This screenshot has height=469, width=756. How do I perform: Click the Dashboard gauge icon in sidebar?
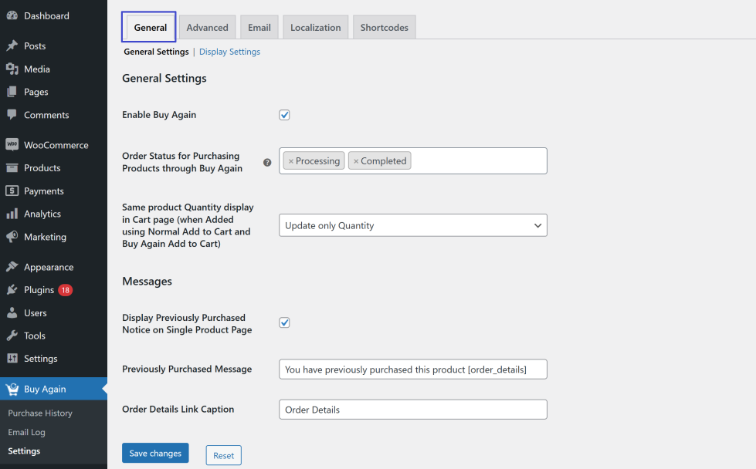12,15
